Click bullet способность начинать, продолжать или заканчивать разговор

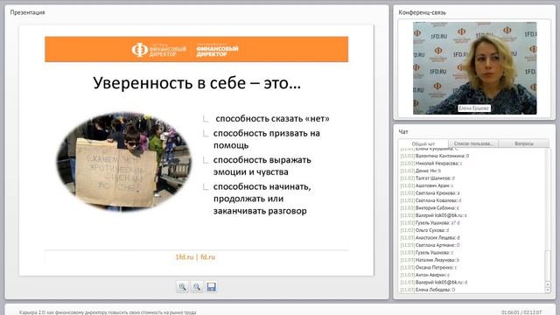pos(262,199)
